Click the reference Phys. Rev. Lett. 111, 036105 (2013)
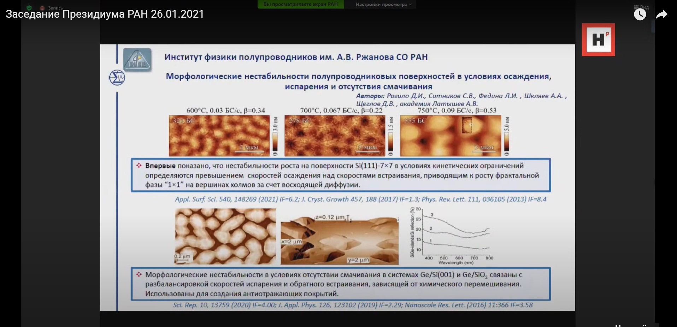This screenshot has width=677, height=327. pos(473,199)
